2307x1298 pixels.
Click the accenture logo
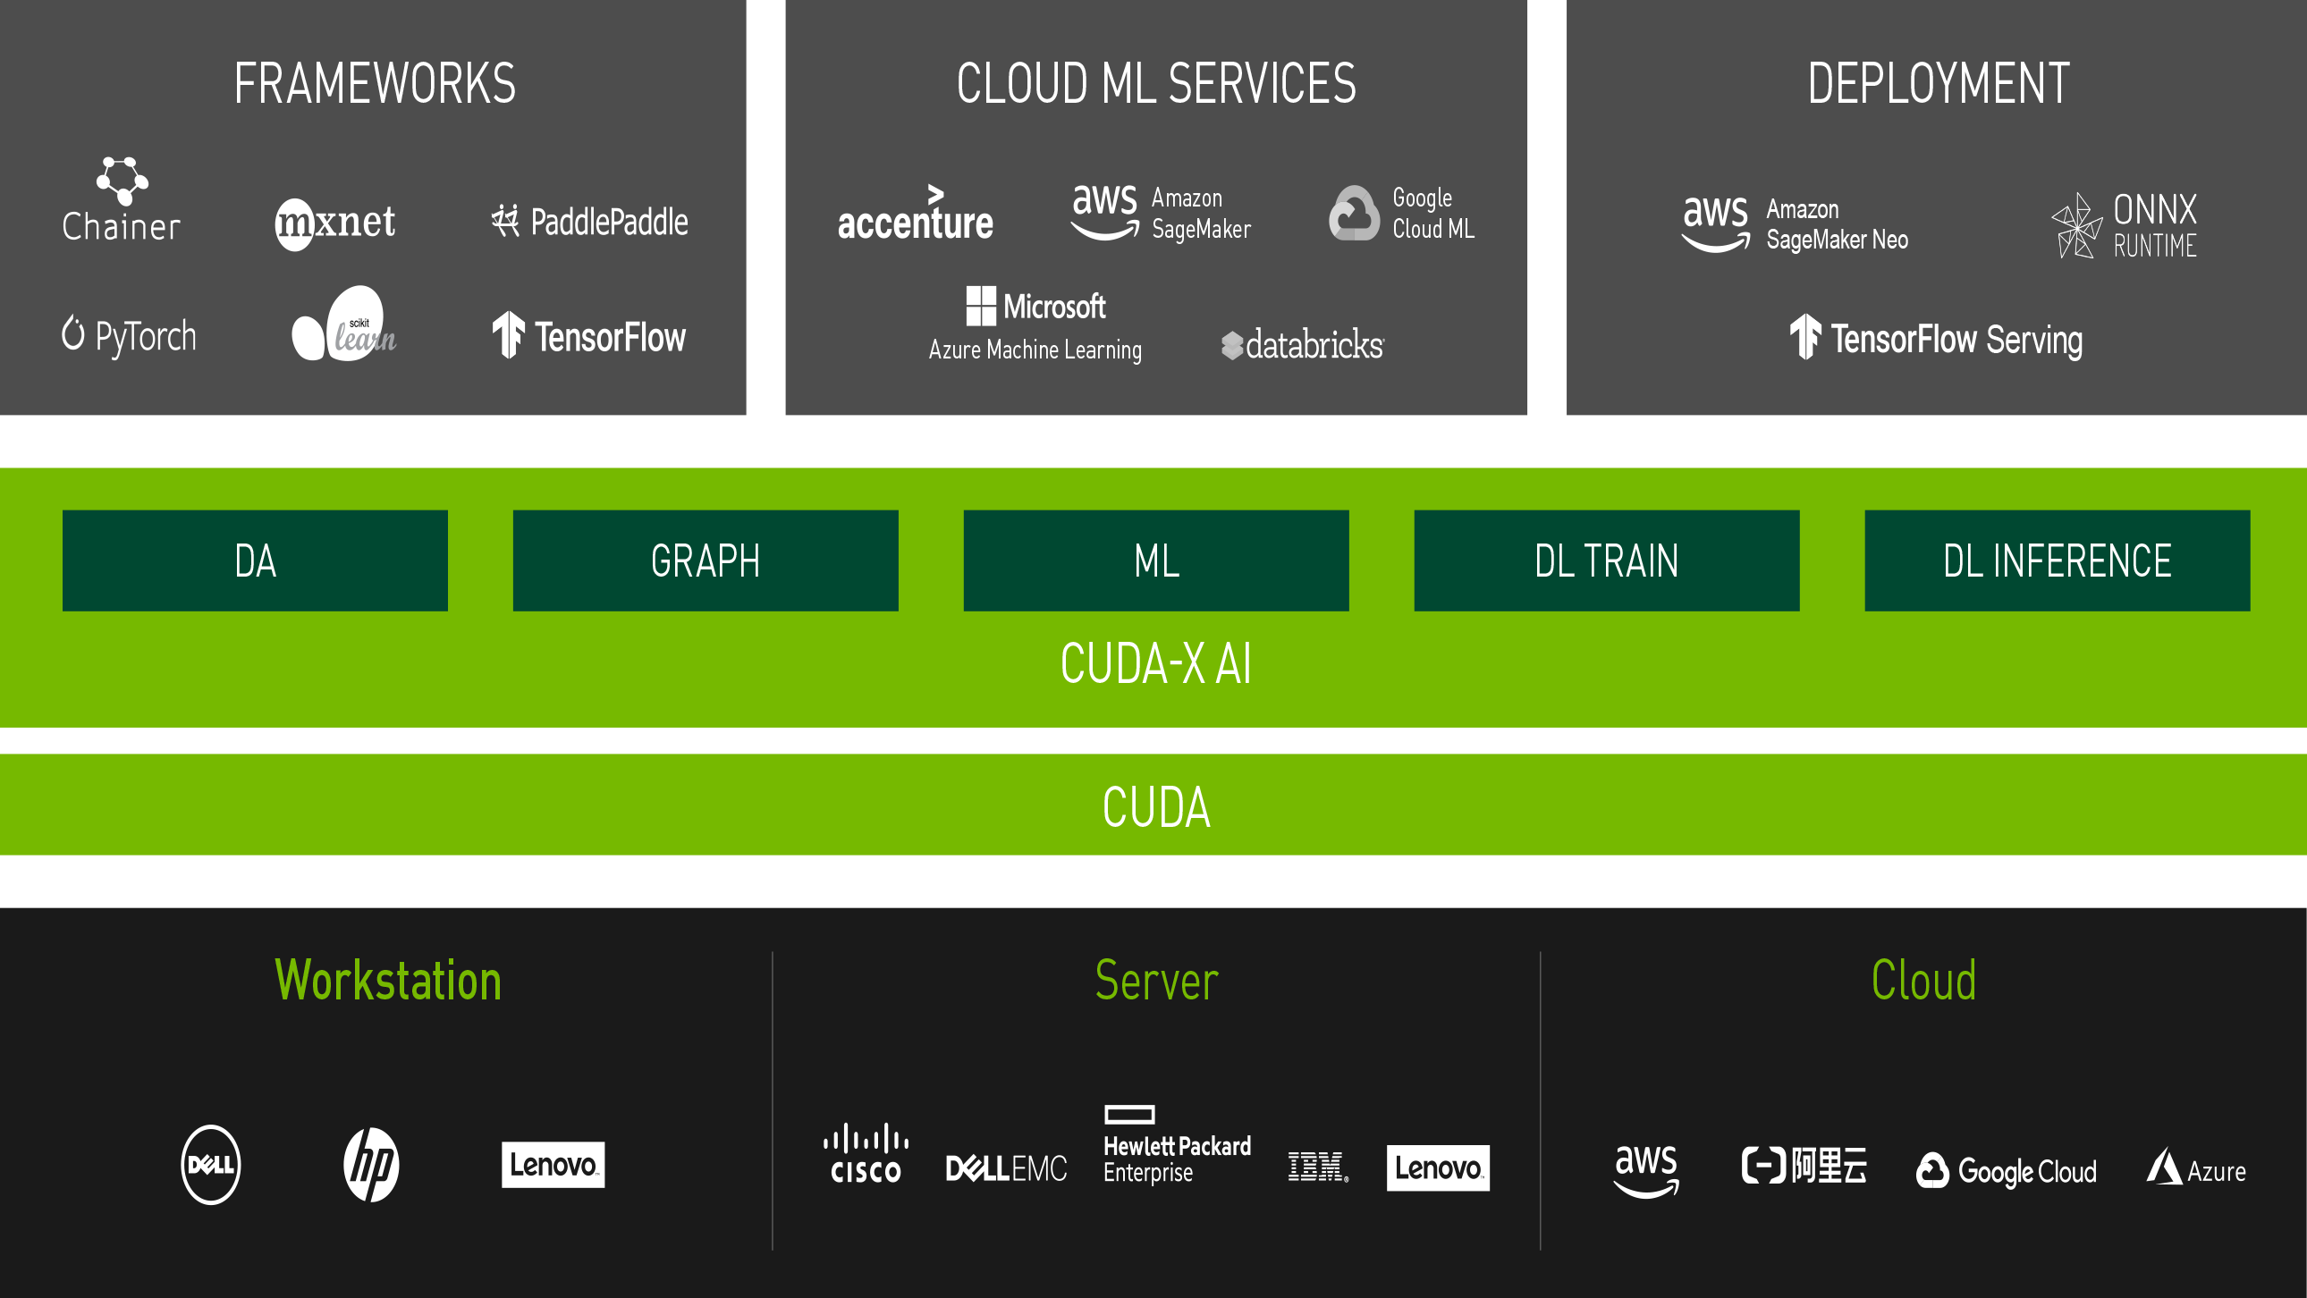click(x=915, y=215)
